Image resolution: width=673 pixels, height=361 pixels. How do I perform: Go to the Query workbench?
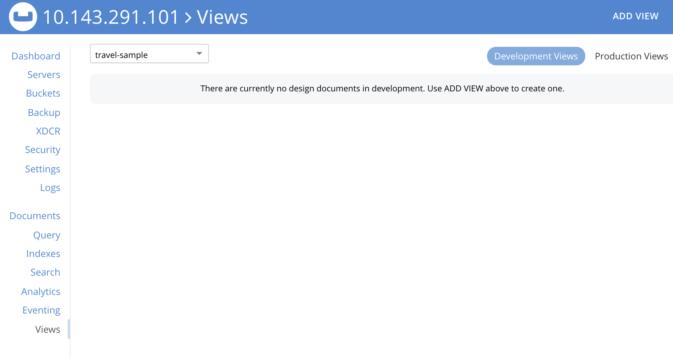pyautogui.click(x=46, y=235)
